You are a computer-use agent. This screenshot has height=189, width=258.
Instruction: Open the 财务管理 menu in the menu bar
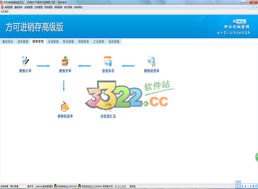pos(49,7)
